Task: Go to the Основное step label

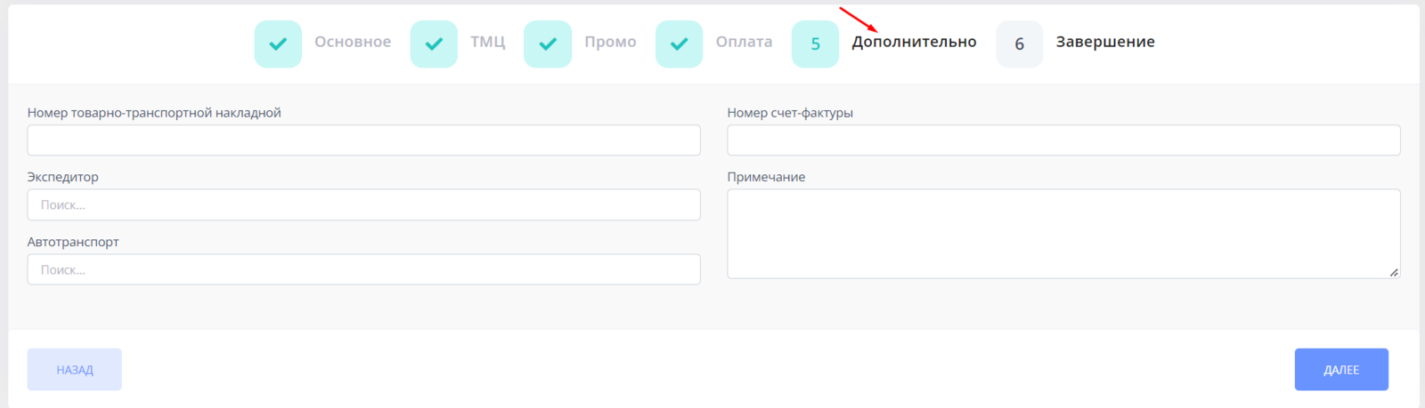Action: click(x=353, y=42)
